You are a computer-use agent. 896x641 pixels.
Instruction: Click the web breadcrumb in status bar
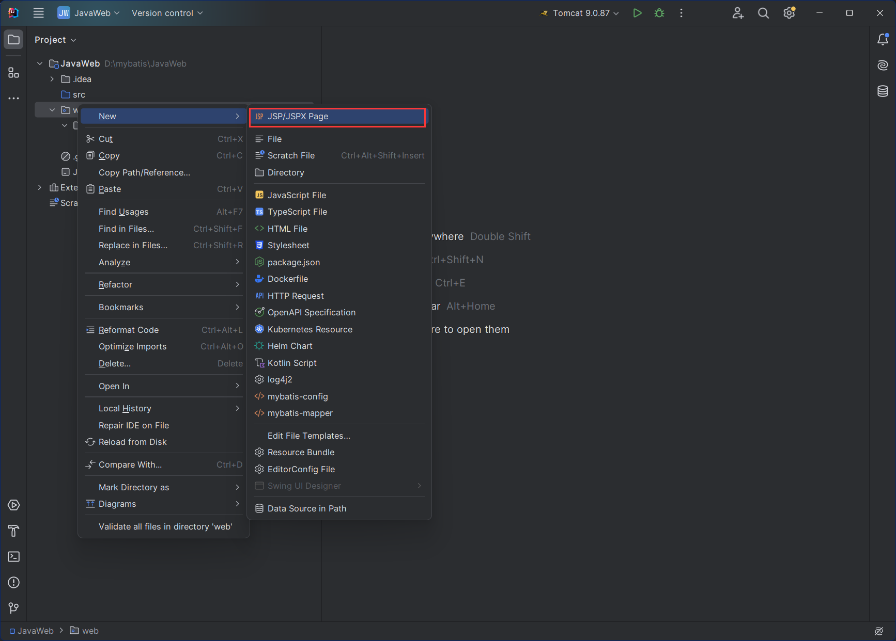click(x=90, y=631)
